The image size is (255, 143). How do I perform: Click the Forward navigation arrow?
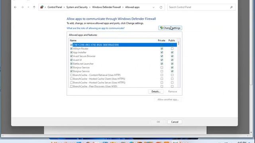click(x=22, y=7)
